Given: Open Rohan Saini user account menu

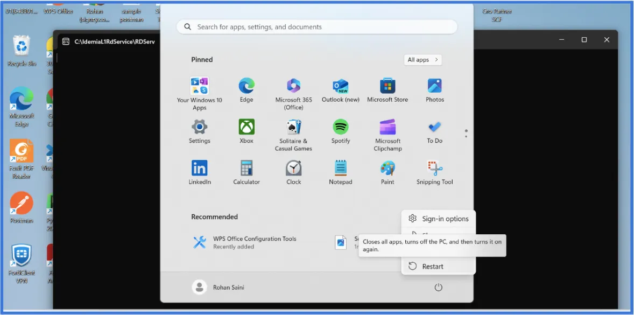Looking at the screenshot, I should pos(218,288).
